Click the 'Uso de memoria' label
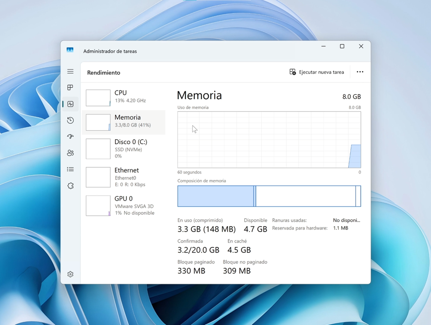This screenshot has height=325, width=431. pyautogui.click(x=193, y=107)
